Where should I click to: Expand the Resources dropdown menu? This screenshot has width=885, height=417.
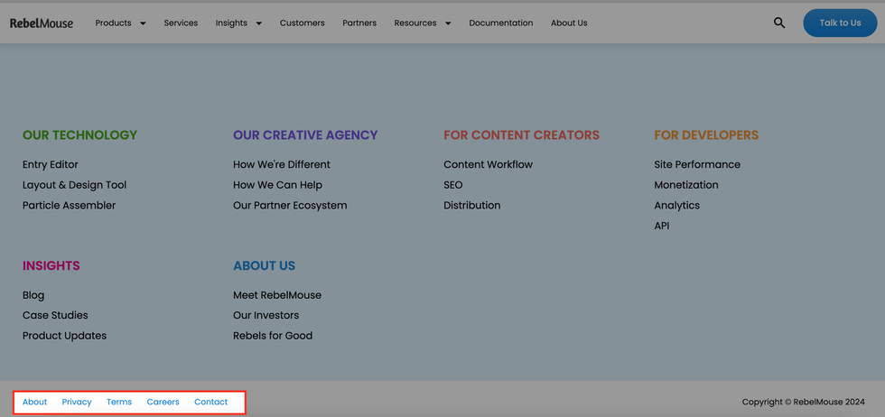pyautogui.click(x=422, y=23)
